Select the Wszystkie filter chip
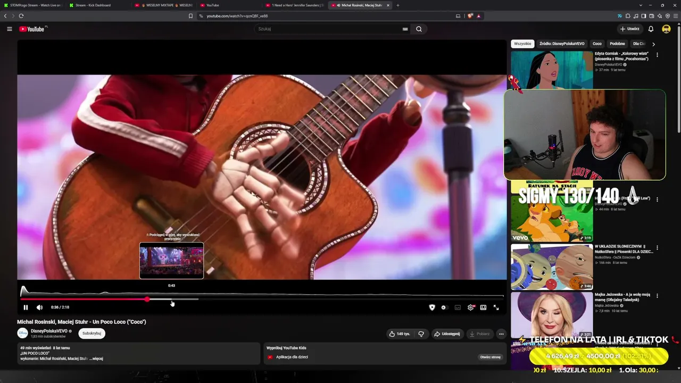The width and height of the screenshot is (681, 383). tap(522, 44)
